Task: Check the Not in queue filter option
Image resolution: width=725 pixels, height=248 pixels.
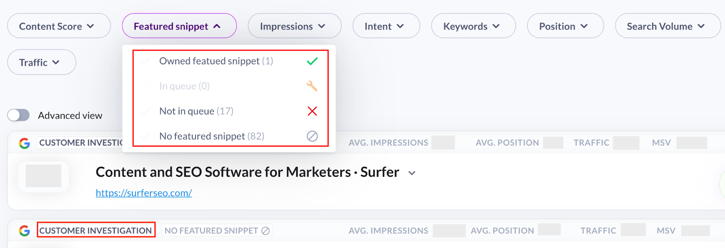Action: click(x=196, y=111)
